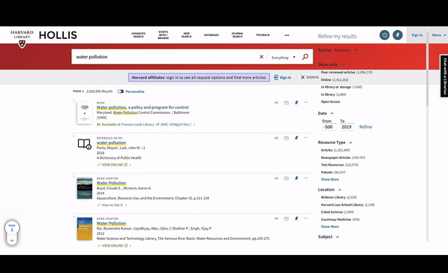Cite the reference entry 'water pollution' result
The width and height of the screenshot is (448, 273).
pyautogui.click(x=276, y=138)
